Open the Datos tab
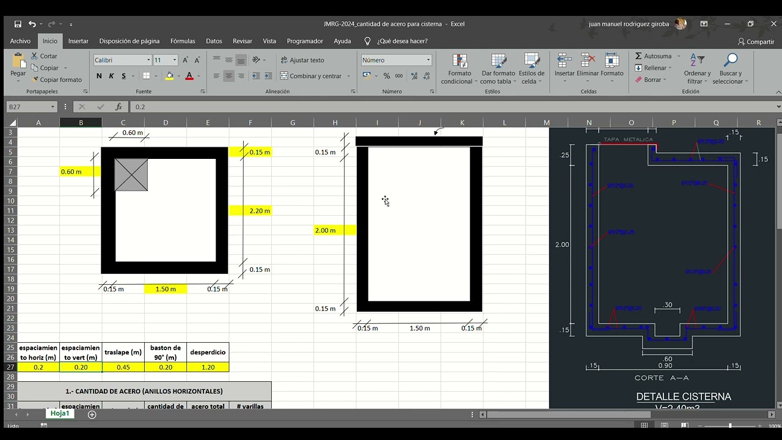 [214, 41]
